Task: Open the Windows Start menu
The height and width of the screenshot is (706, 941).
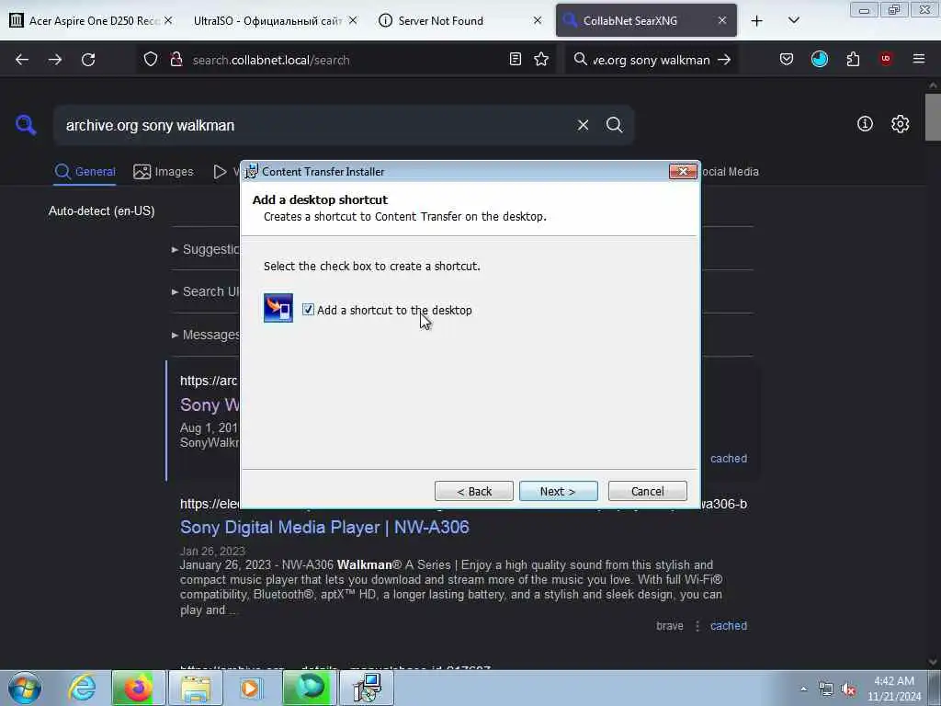Action: [x=25, y=688]
